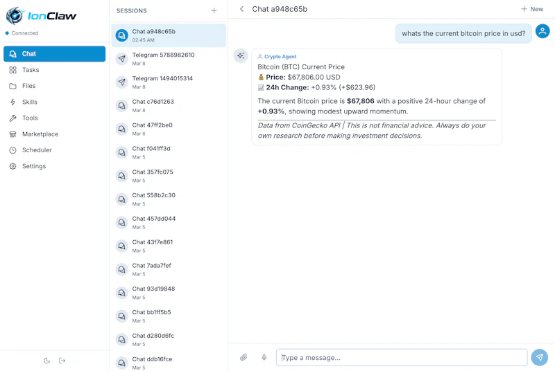This screenshot has height=371, width=555.
Task: Open the Chat section in sidebar
Action: coord(55,54)
